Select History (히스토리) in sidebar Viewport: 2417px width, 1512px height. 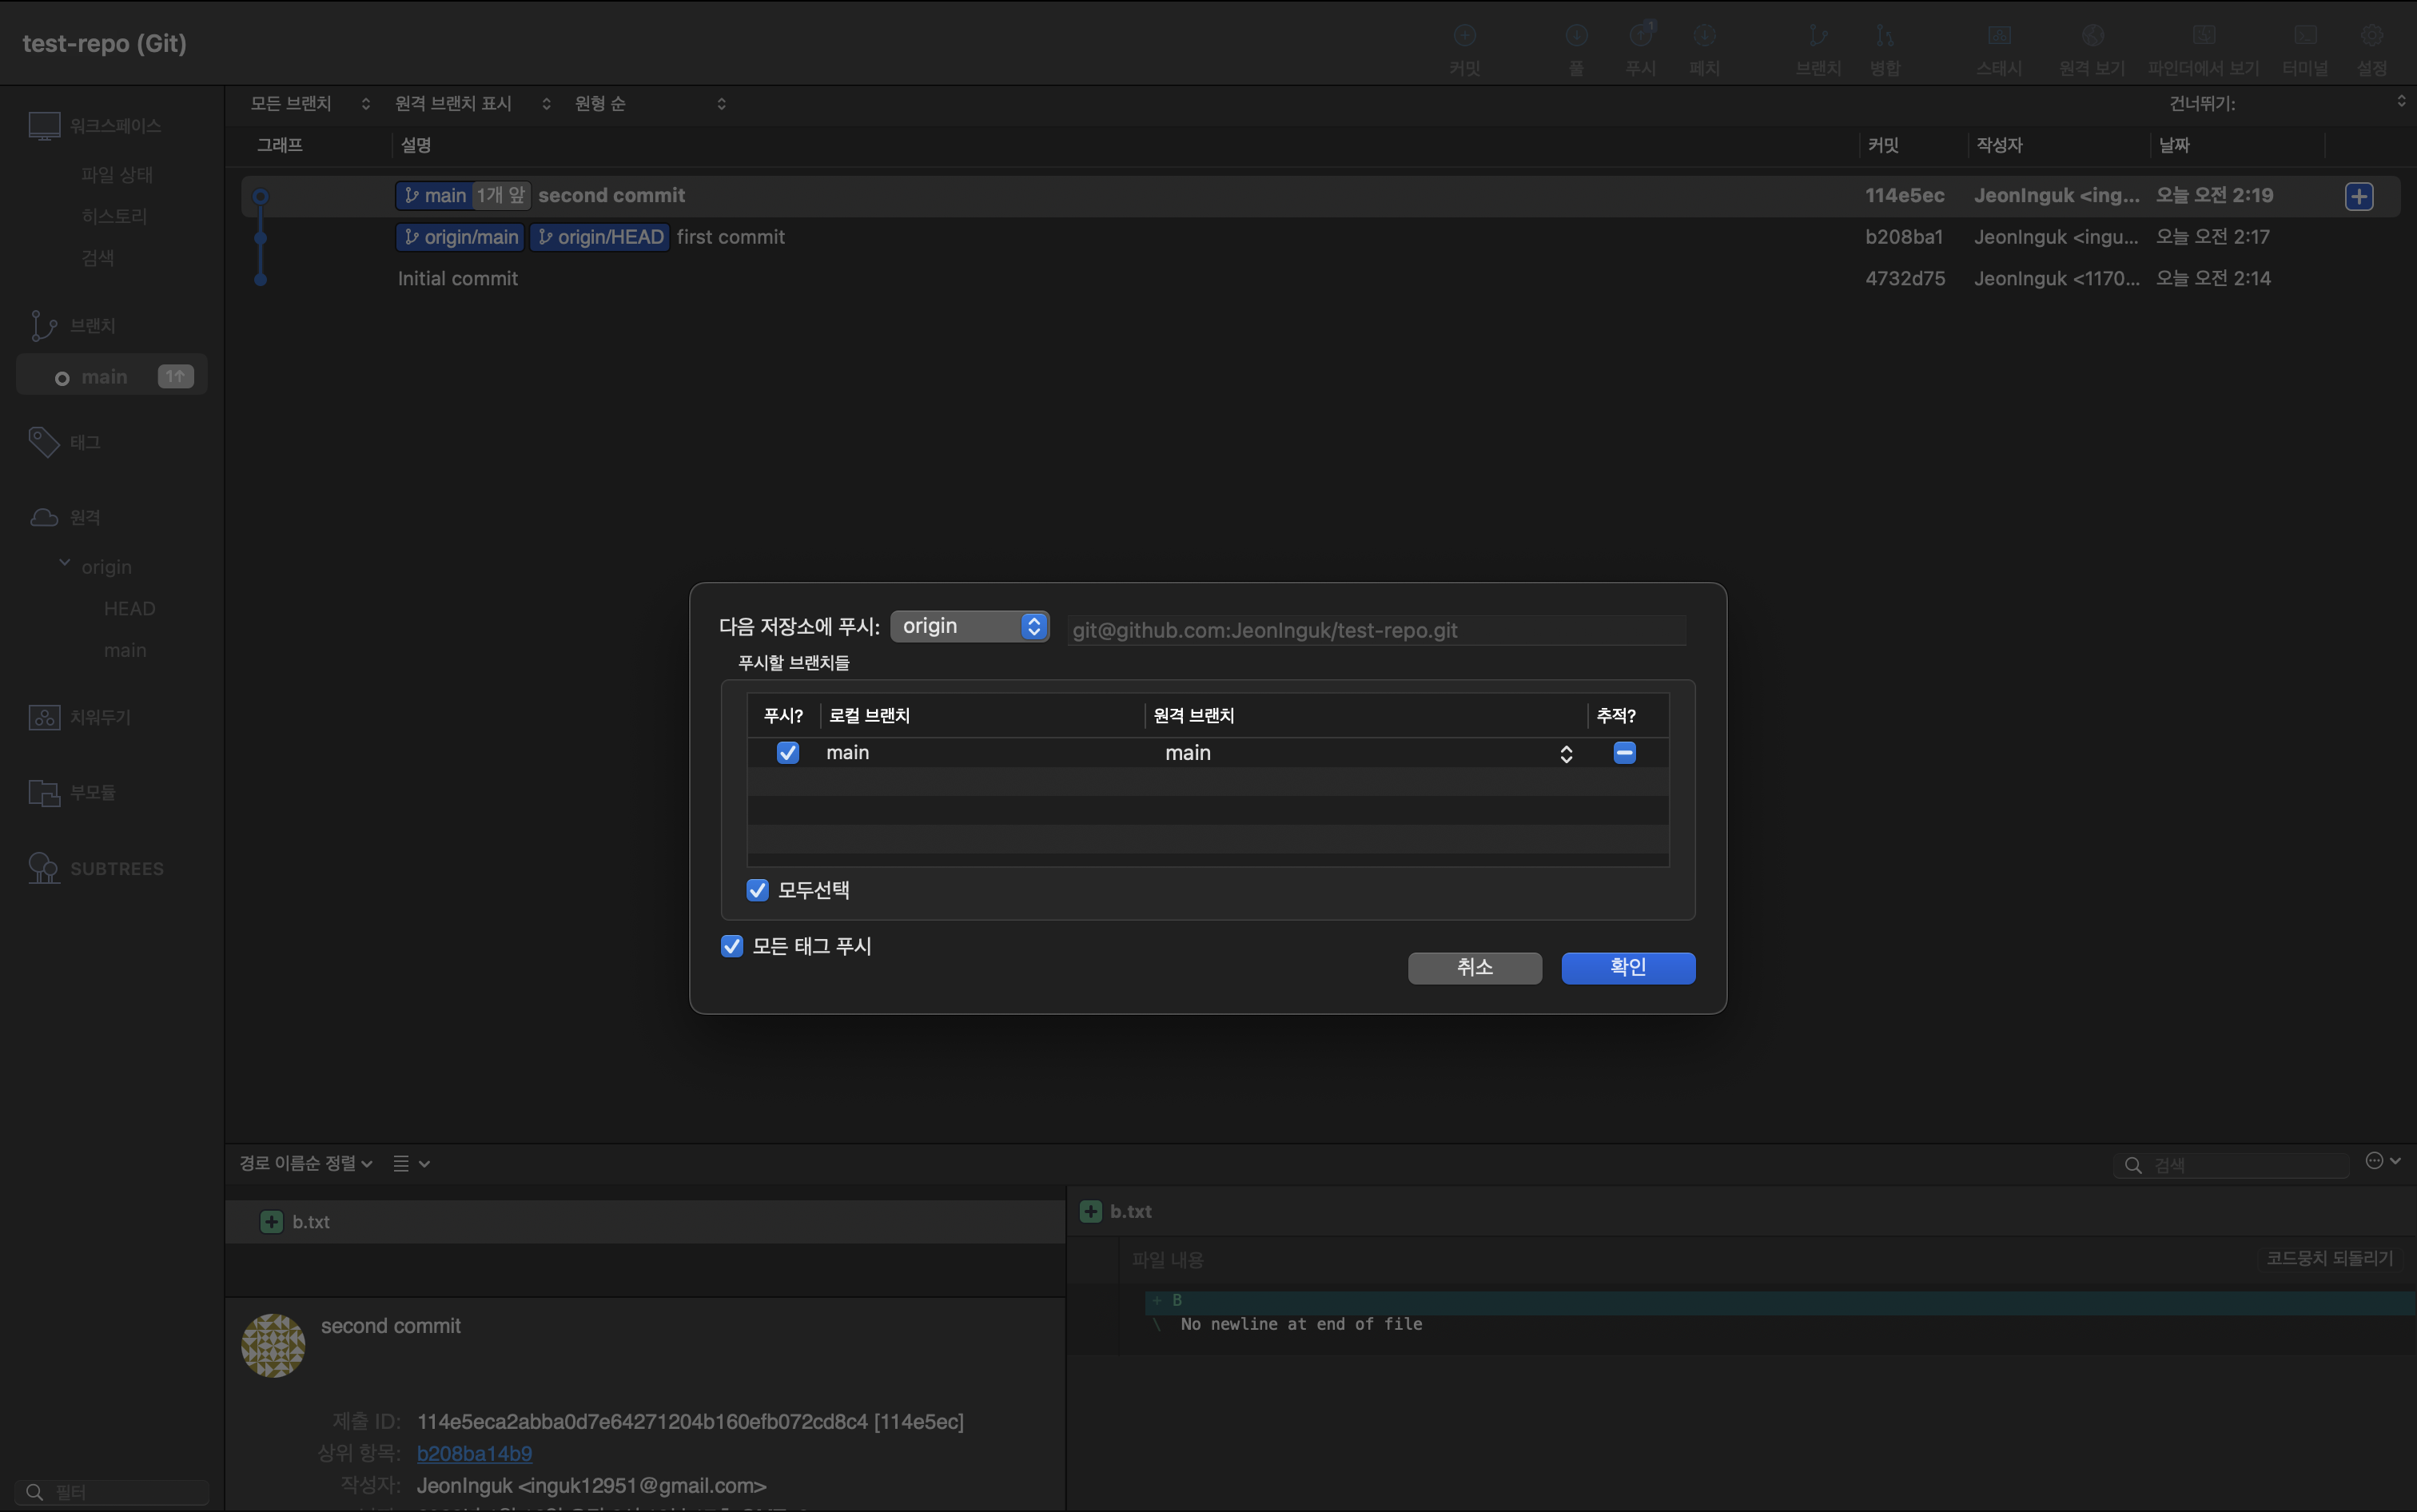pos(114,216)
